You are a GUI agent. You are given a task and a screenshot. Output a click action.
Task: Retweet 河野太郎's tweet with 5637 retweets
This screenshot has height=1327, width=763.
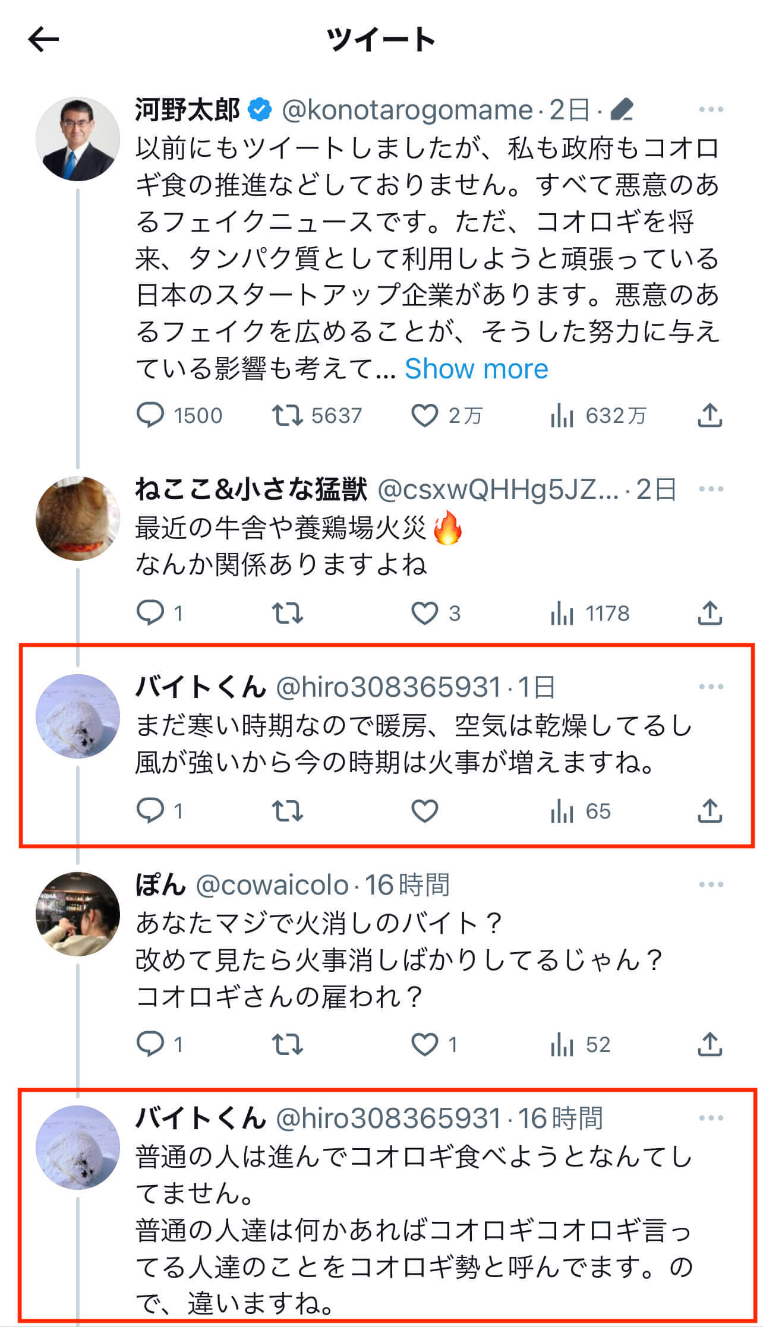288,415
